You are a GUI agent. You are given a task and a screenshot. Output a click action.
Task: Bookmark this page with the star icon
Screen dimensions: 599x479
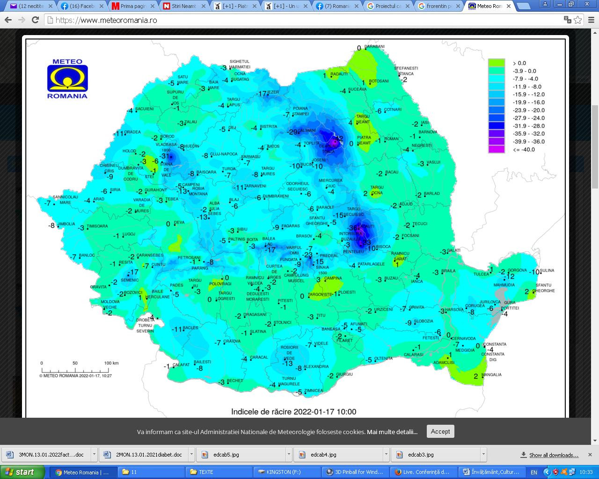(578, 20)
